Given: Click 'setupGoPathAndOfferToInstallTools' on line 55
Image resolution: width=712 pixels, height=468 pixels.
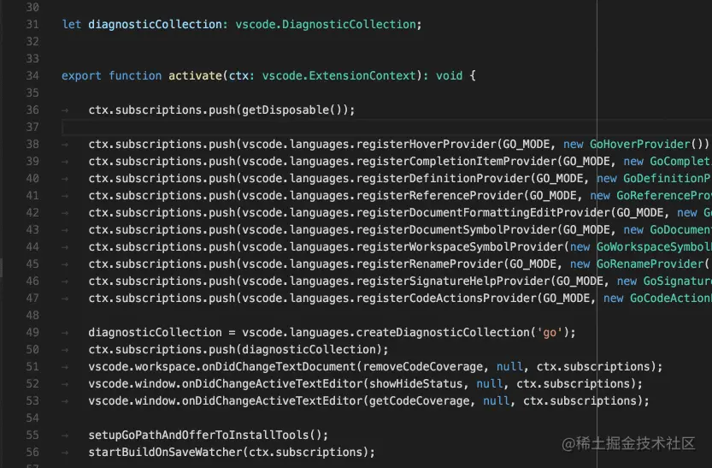Looking at the screenshot, I should click(198, 435).
